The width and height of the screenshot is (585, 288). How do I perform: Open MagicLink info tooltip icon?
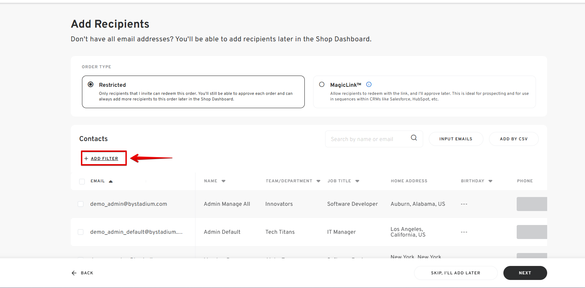pos(369,84)
